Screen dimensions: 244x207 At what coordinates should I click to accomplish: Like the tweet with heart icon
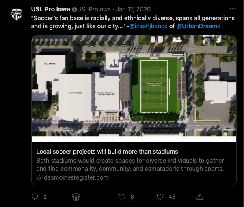pyautogui.click(x=160, y=197)
